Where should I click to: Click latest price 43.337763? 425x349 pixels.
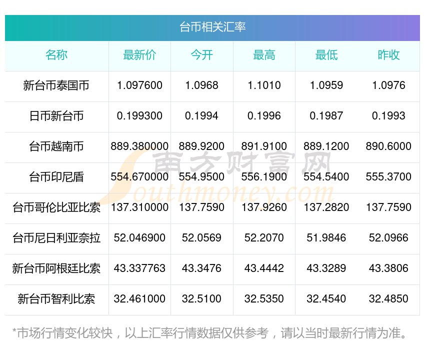click(139, 268)
